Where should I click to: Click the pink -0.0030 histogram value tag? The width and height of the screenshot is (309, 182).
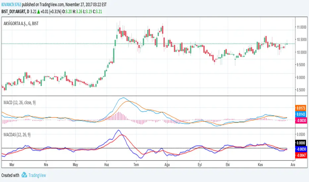coord(302,120)
